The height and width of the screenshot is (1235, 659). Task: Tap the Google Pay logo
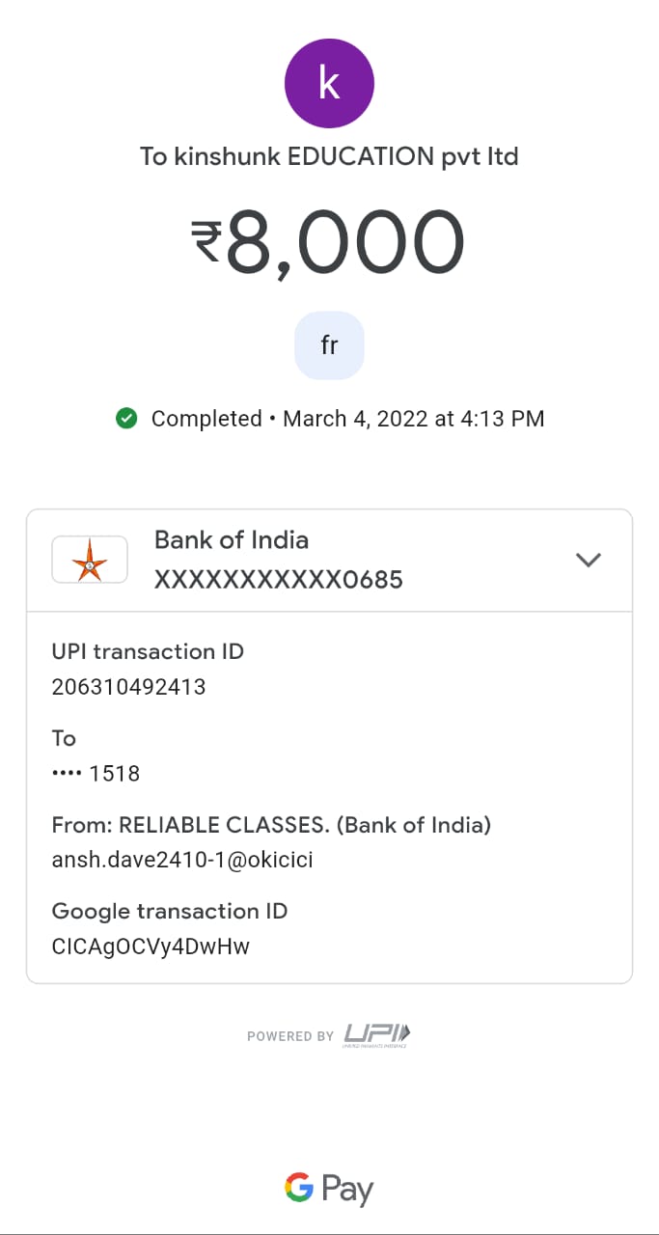pos(329,1189)
